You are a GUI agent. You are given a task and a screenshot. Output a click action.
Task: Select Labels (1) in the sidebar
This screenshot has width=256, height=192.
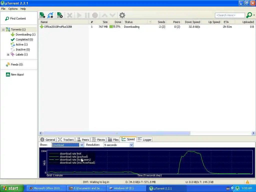click(19, 54)
